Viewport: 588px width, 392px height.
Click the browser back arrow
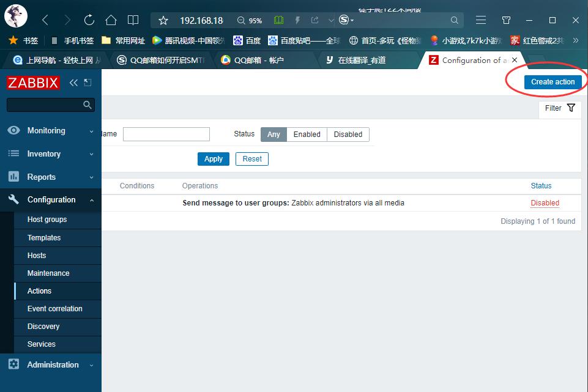(x=45, y=20)
